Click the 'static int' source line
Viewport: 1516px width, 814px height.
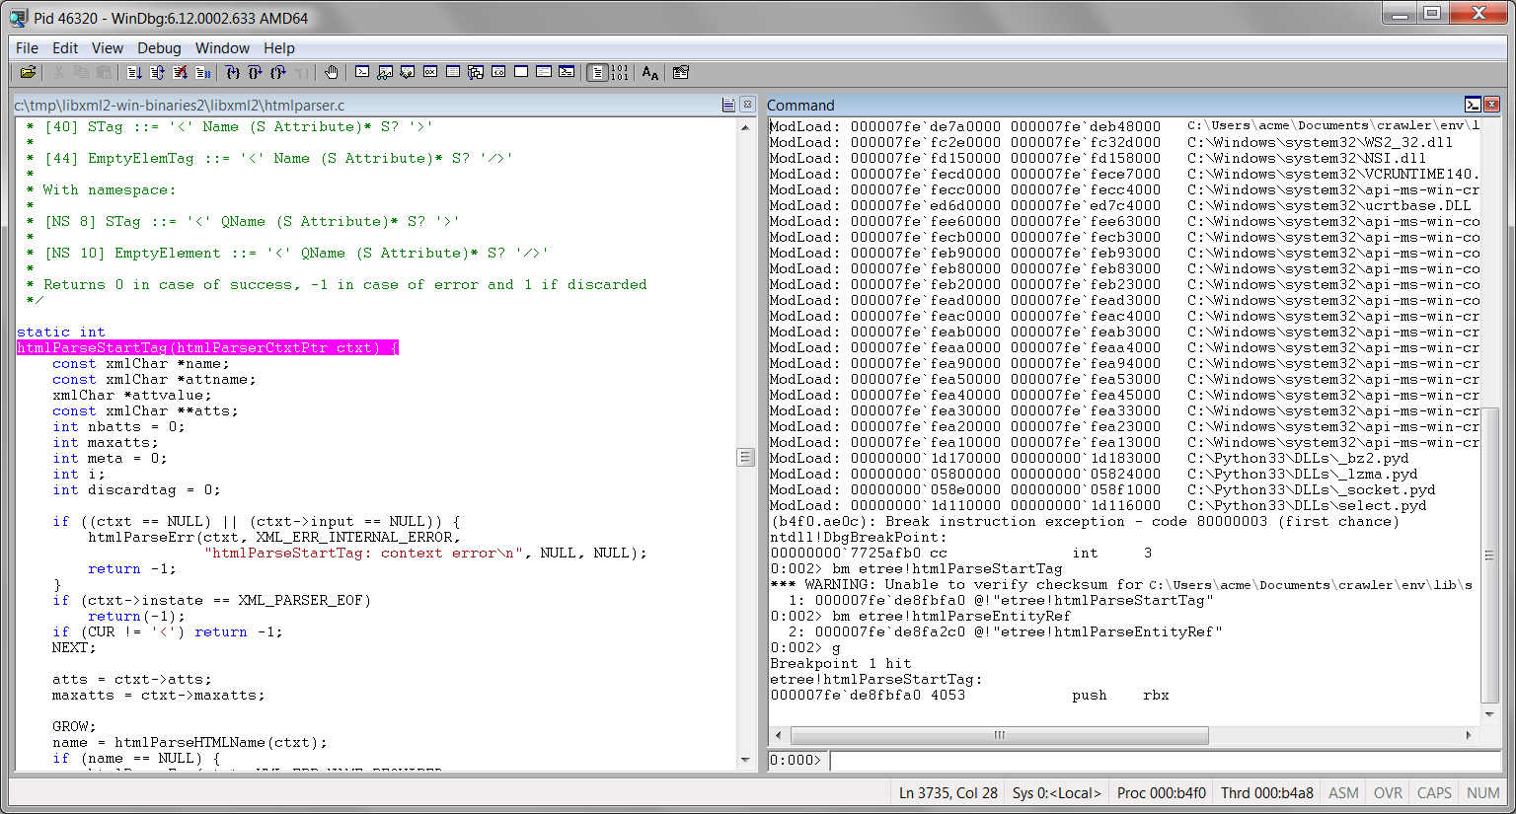click(x=60, y=332)
